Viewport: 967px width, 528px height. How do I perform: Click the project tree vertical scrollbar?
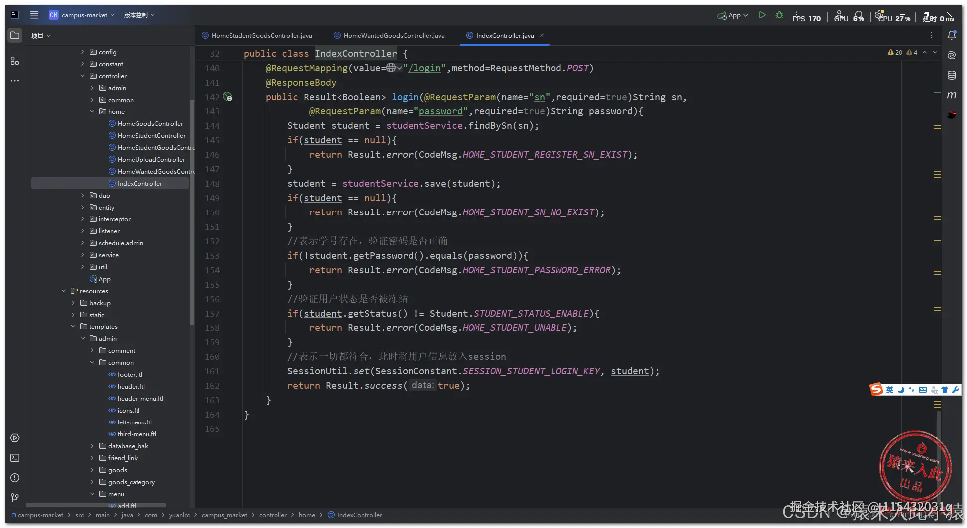192,213
